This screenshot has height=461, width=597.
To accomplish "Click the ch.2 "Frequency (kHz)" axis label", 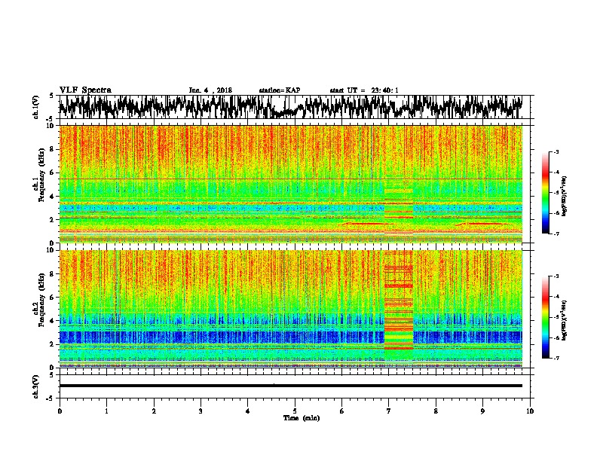I will [41, 300].
